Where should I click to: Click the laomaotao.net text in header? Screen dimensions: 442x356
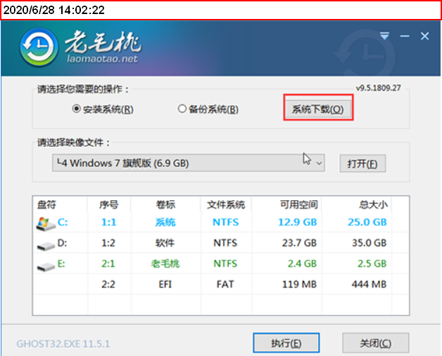(103, 58)
